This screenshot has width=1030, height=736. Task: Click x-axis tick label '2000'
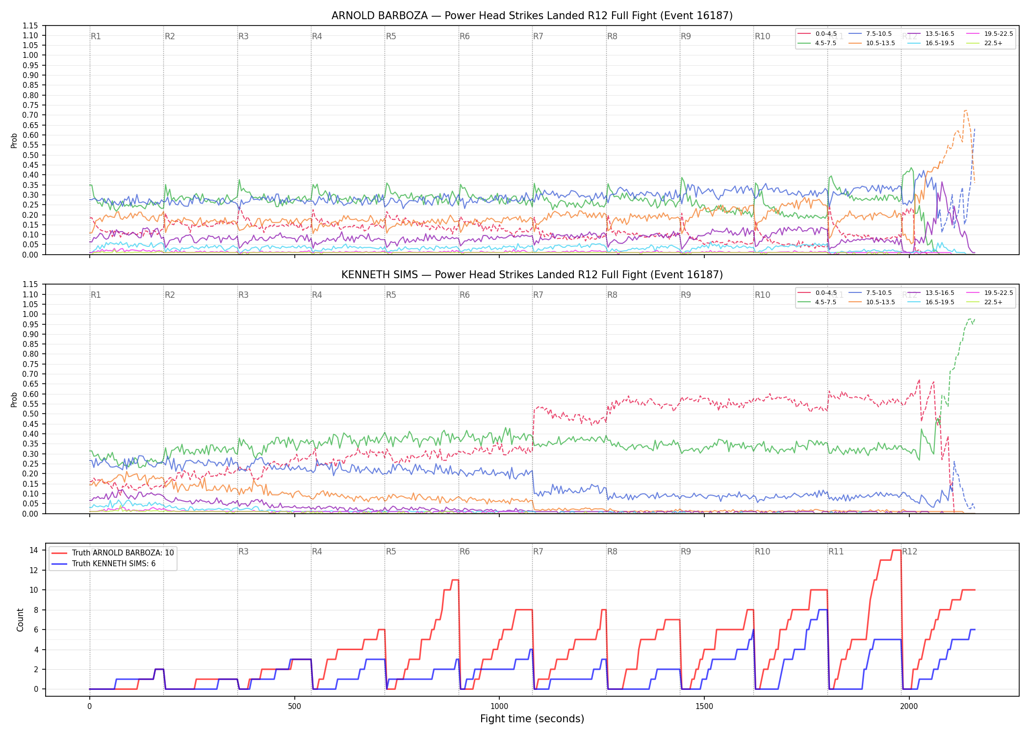pyautogui.click(x=909, y=707)
